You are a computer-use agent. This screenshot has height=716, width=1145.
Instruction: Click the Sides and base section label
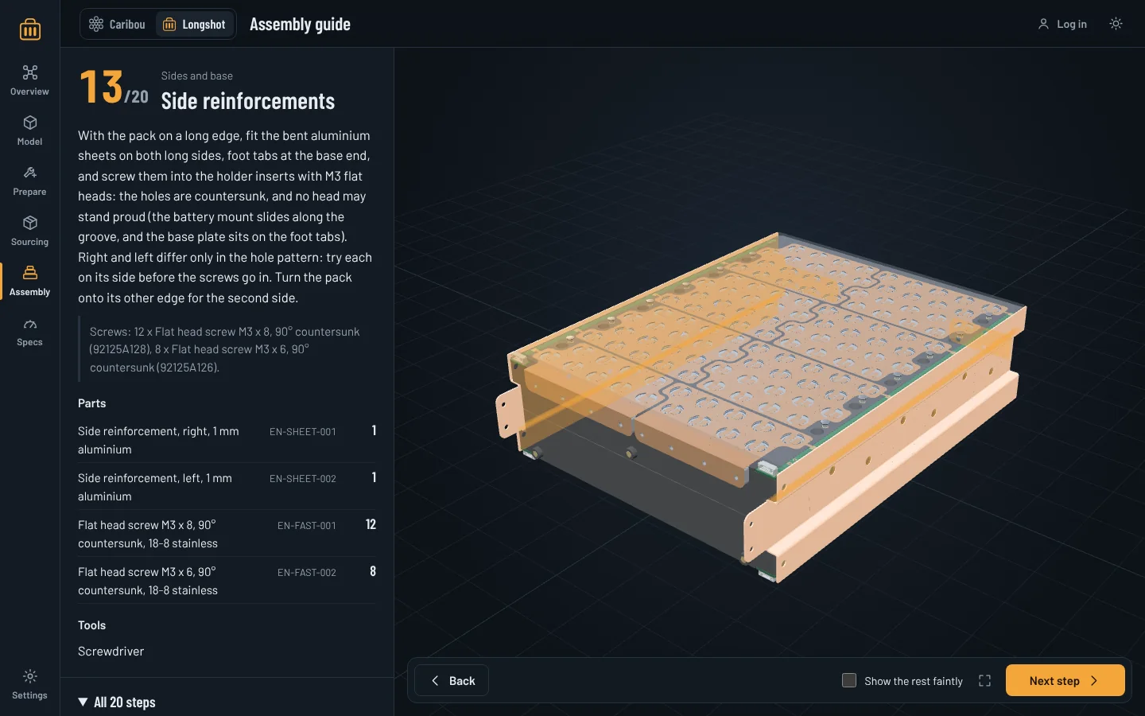(197, 76)
